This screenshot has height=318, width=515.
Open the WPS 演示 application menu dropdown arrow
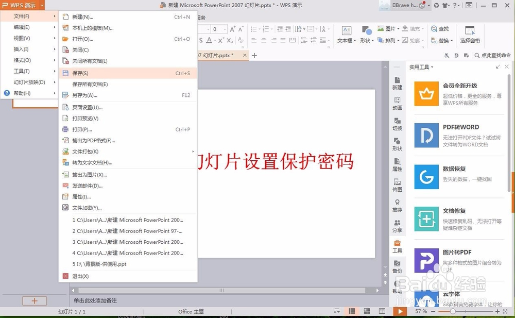42,5
